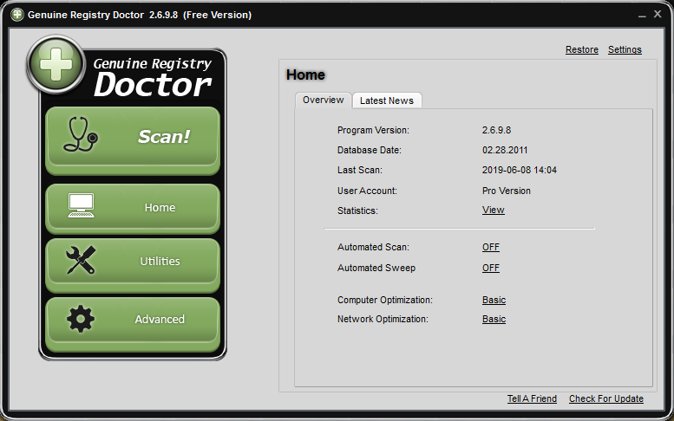Image resolution: width=674 pixels, height=421 pixels.
Task: Open the Restore link
Action: pos(582,49)
